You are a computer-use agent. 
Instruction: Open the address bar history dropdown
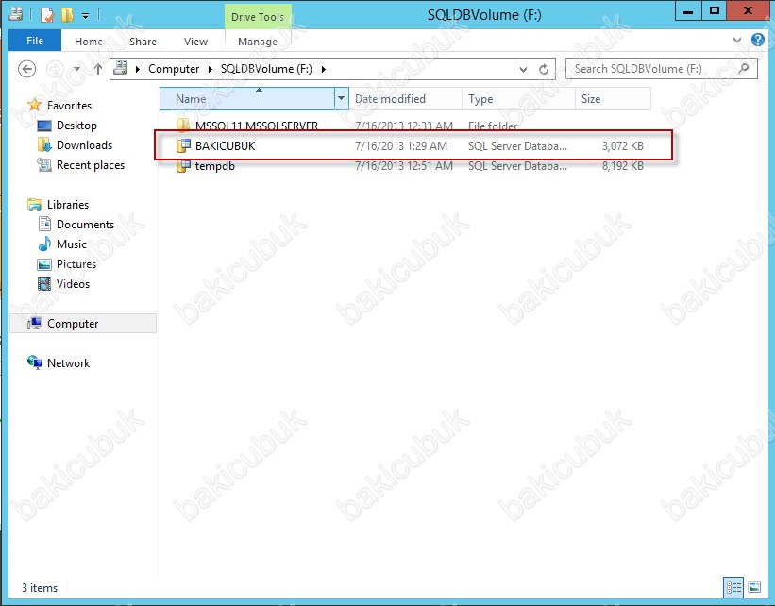[523, 69]
